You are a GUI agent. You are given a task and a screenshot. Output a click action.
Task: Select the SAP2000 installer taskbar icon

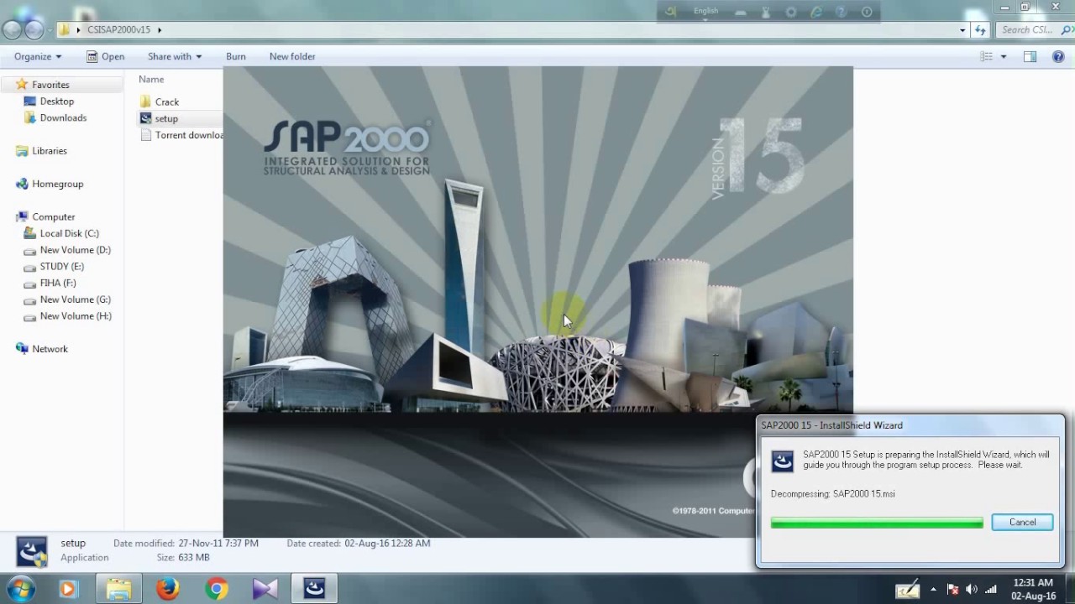tap(314, 590)
